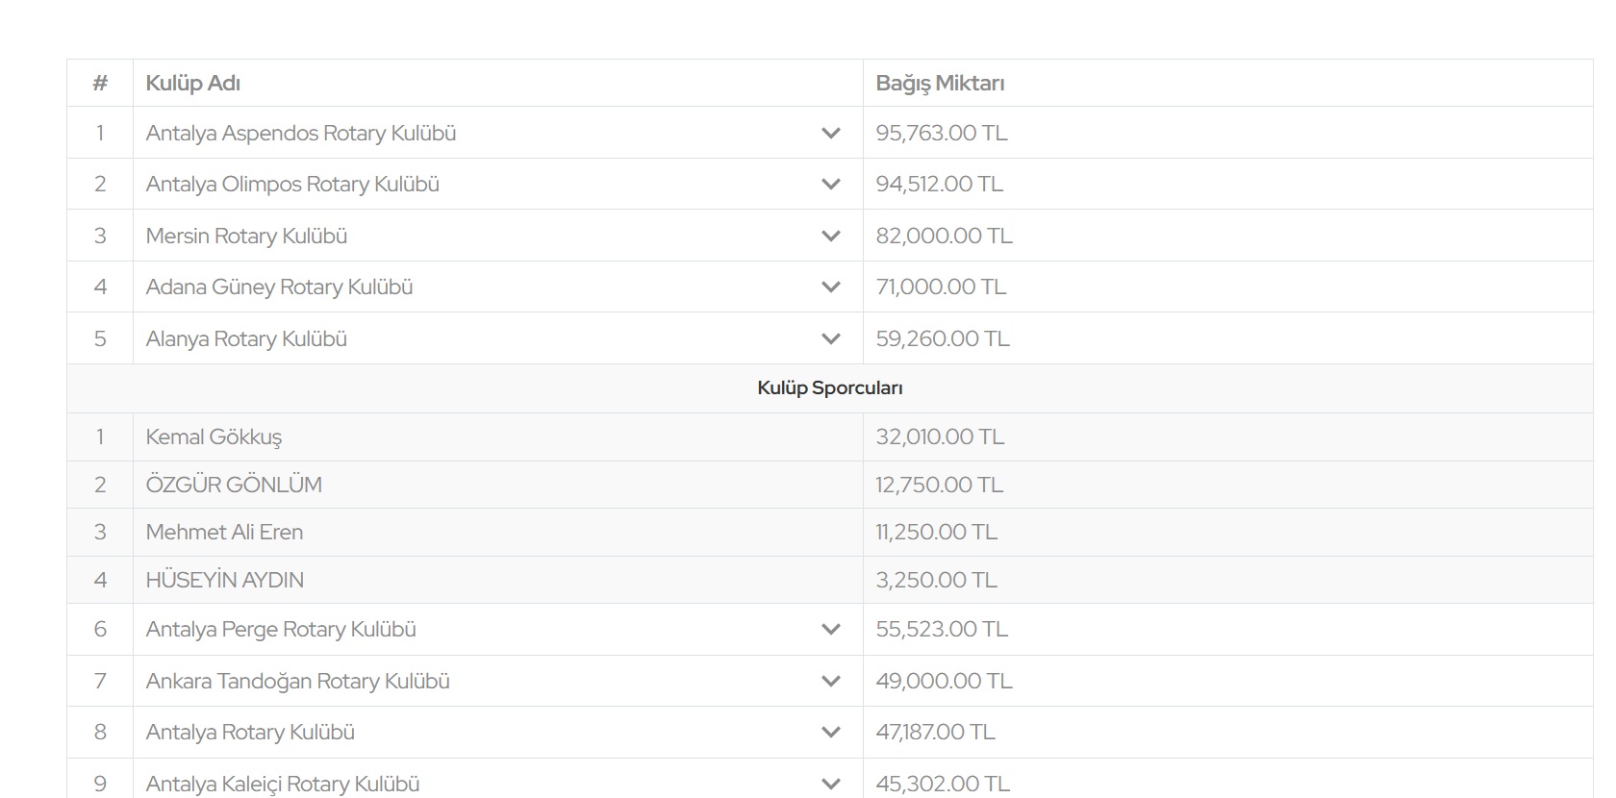Click the Kulüp Adı column header
This screenshot has width=1616, height=798.
[193, 84]
